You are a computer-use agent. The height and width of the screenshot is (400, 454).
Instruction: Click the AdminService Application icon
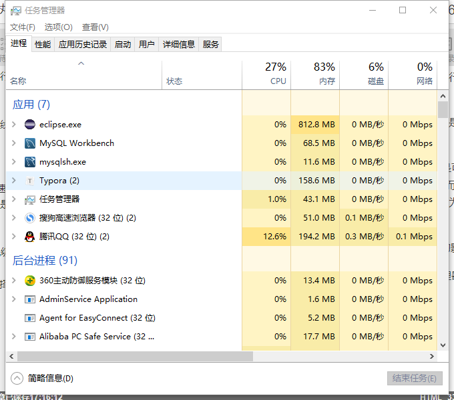(x=30, y=299)
